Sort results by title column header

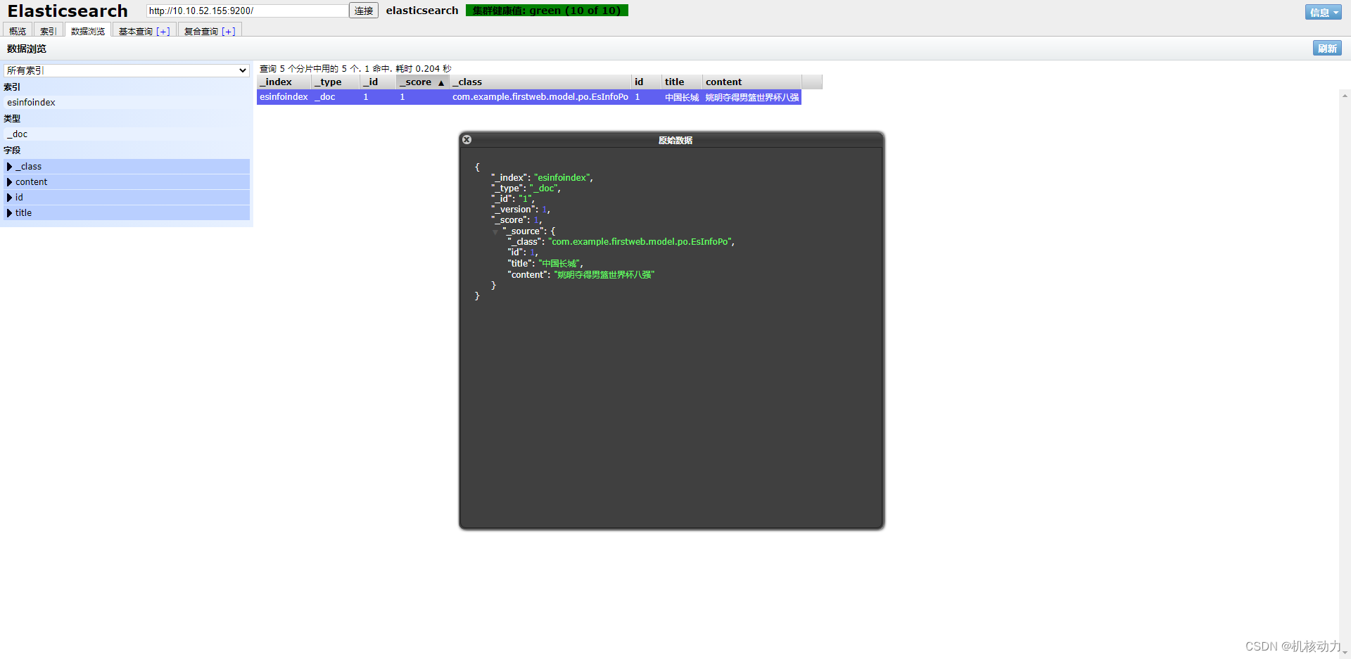point(683,82)
